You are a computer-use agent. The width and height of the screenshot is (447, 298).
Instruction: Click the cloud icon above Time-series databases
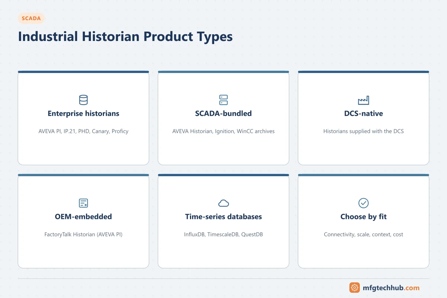(223, 203)
